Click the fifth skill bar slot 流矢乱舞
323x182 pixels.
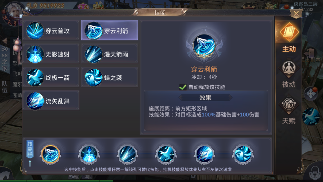click(204, 154)
